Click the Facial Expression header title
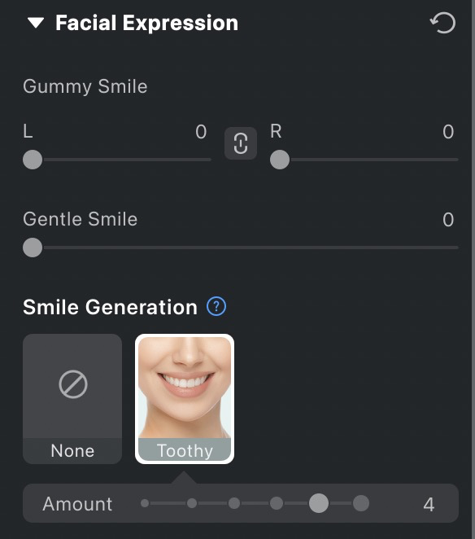Viewport: 475px width, 539px height. pos(146,23)
